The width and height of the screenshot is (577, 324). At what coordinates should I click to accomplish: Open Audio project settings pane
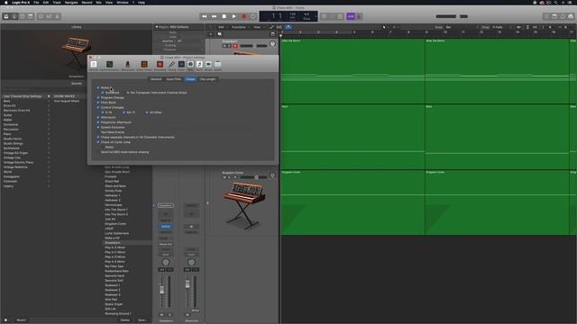click(181, 66)
